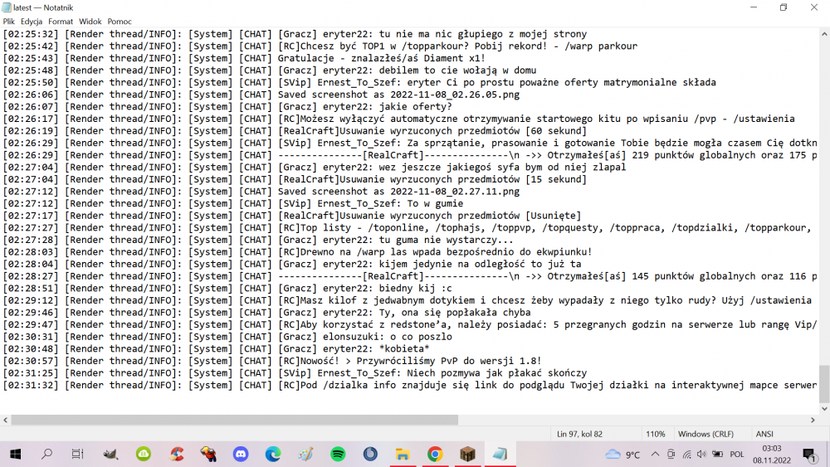Open Task View on the taskbar

tap(78, 454)
